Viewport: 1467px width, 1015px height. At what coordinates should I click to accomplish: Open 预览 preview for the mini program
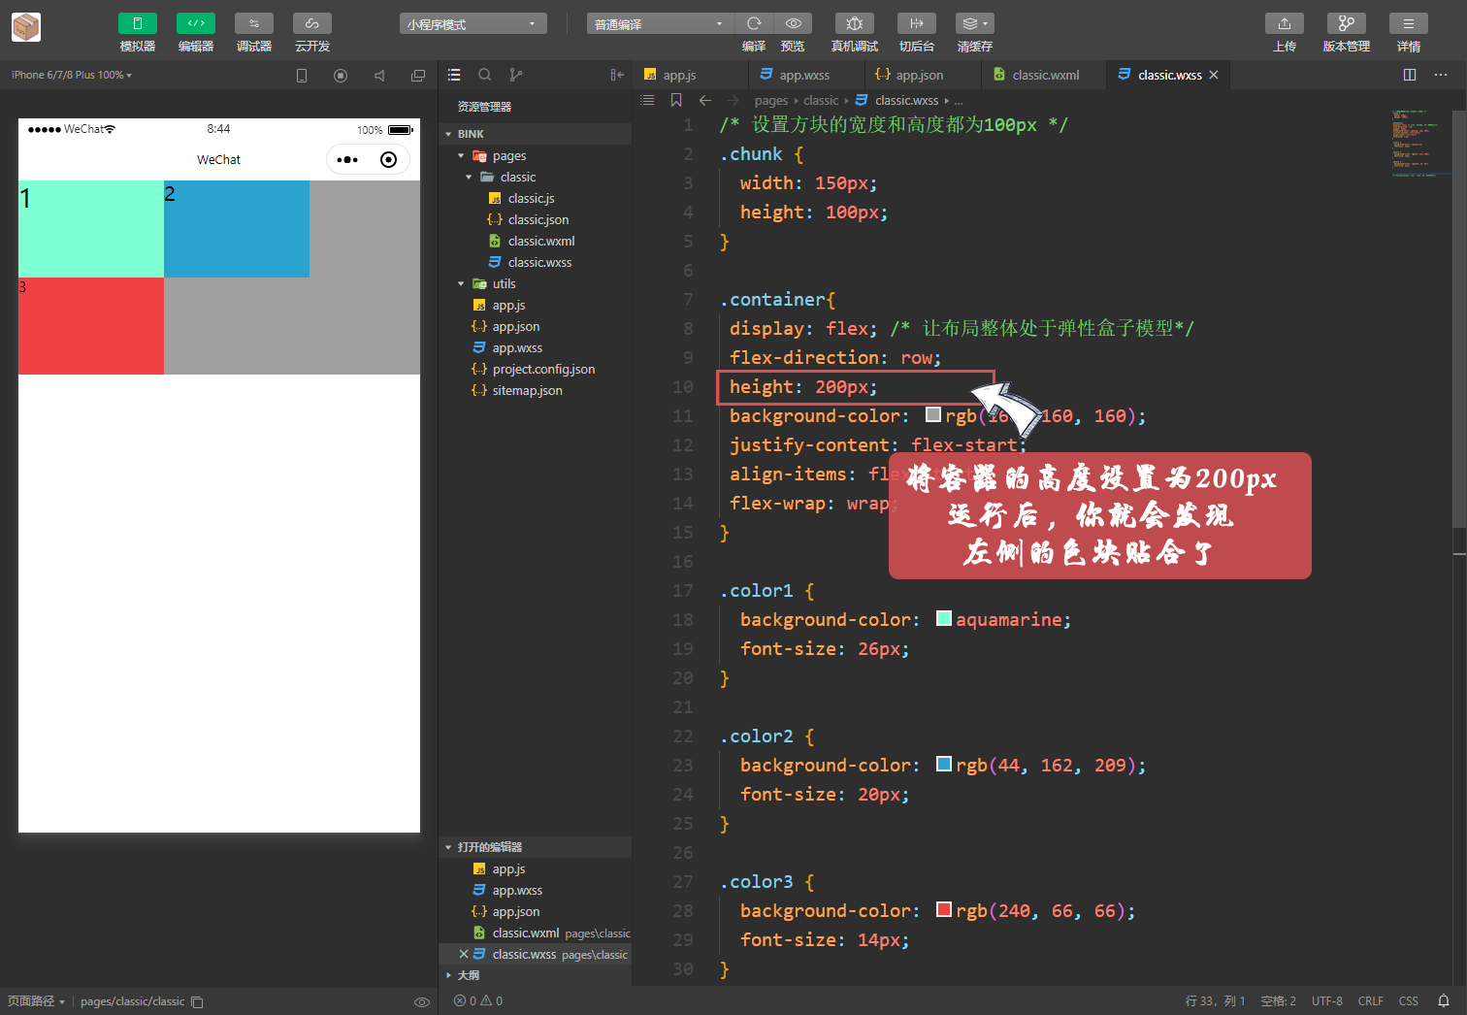pos(793,23)
